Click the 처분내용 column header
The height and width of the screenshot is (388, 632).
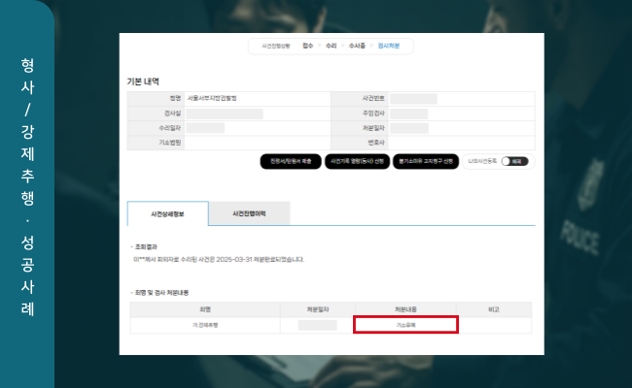click(x=405, y=309)
